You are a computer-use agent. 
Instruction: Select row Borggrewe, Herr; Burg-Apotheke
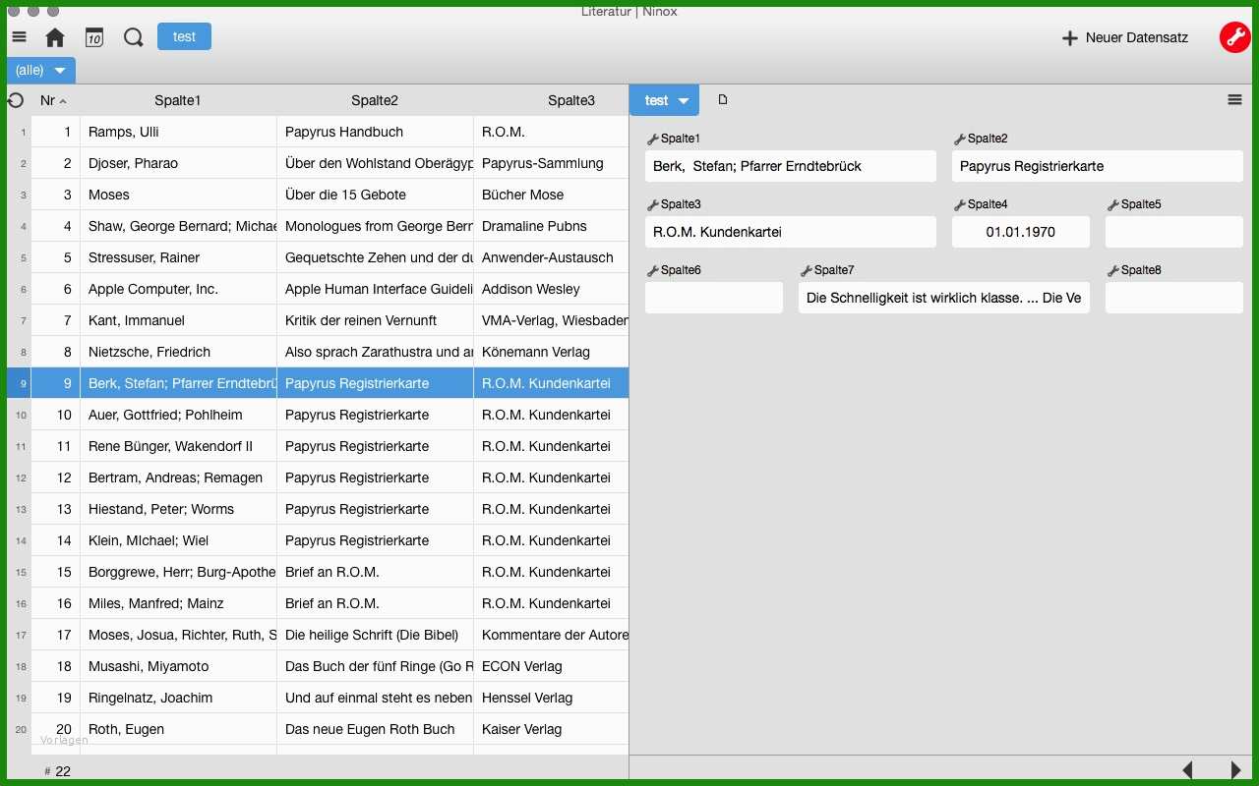[x=318, y=572]
